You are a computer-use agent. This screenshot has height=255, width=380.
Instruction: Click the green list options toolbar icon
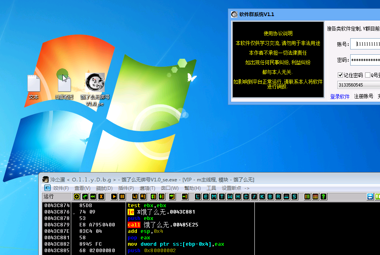(307, 197)
